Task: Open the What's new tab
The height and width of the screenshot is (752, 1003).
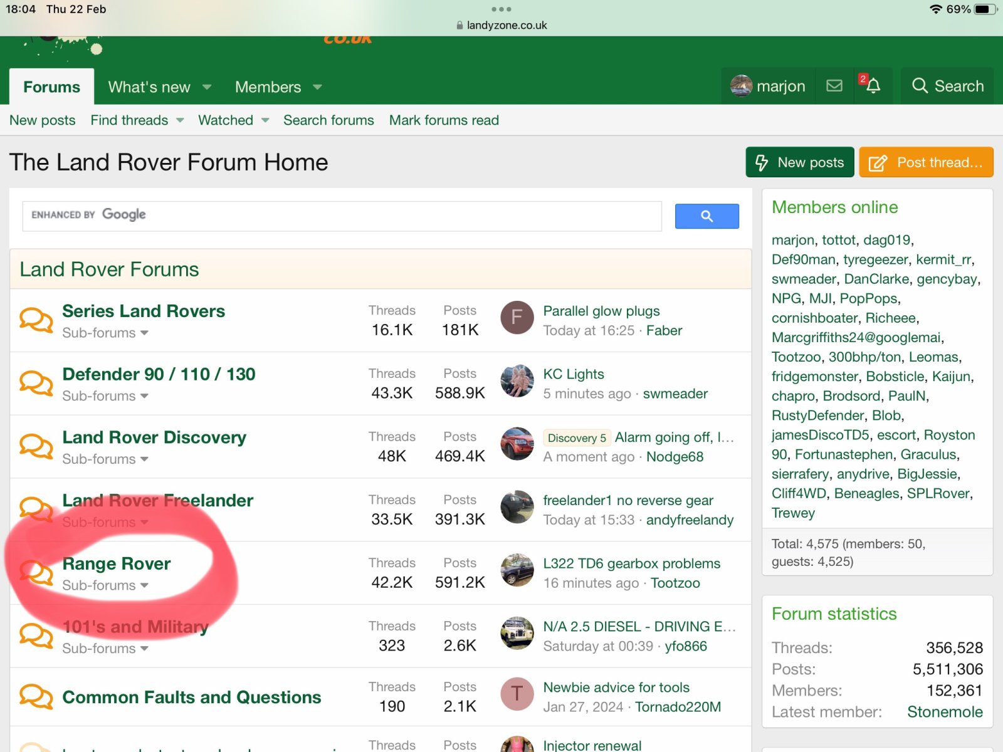Action: [x=149, y=87]
